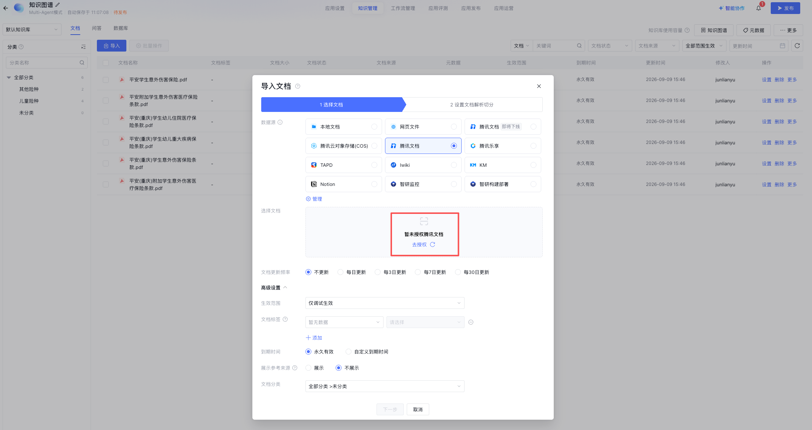812x430 pixels.
Task: Remove document tag row with minus icon
Action: point(471,322)
